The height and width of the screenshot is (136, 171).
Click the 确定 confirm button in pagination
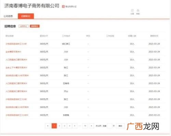120,126
